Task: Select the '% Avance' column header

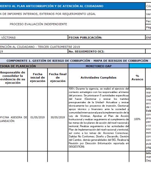Action: point(137,77)
